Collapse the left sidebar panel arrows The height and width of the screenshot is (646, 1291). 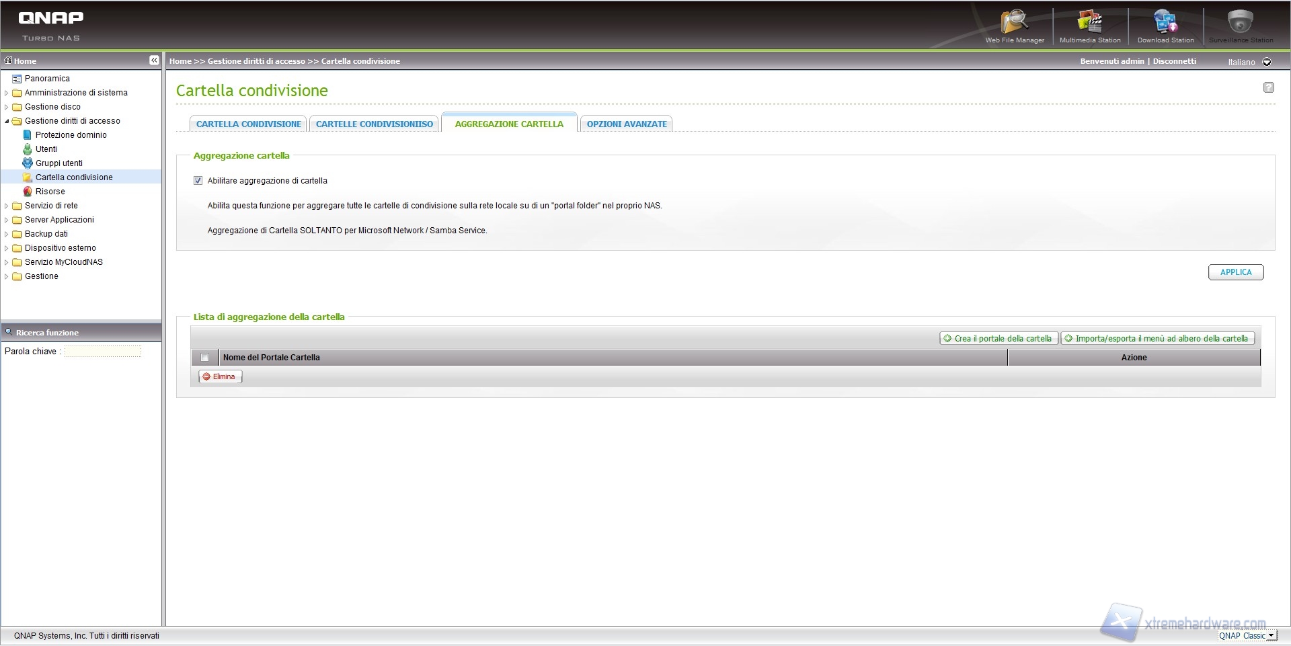point(154,60)
